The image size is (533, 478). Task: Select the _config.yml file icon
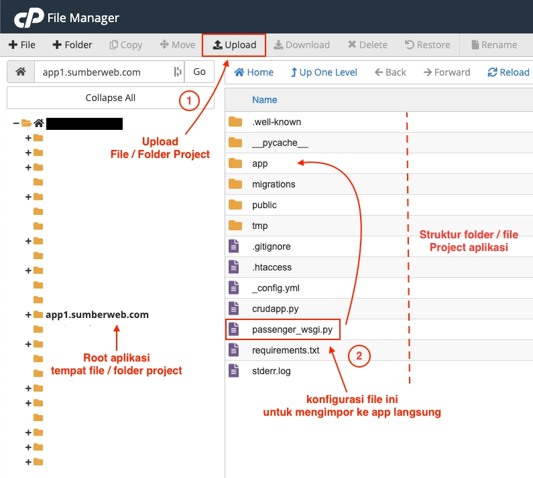pos(233,288)
